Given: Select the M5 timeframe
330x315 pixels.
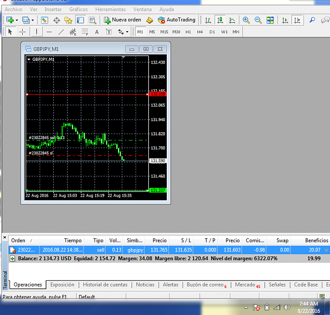Looking at the screenshot, I should (152, 32).
